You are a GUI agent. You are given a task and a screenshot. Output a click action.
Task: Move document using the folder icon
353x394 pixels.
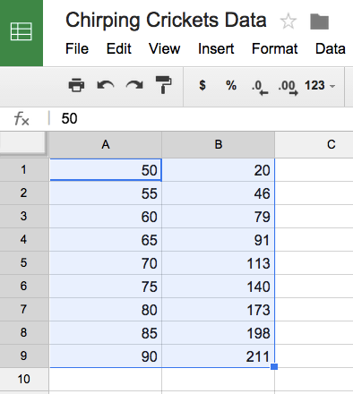(x=319, y=21)
